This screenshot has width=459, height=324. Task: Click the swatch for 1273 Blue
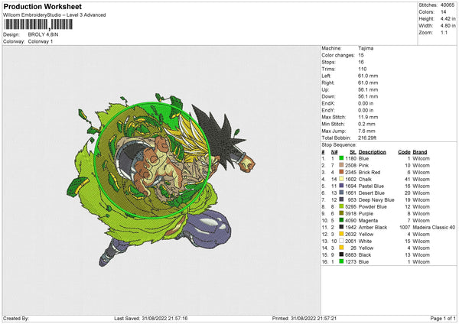pyautogui.click(x=341, y=261)
